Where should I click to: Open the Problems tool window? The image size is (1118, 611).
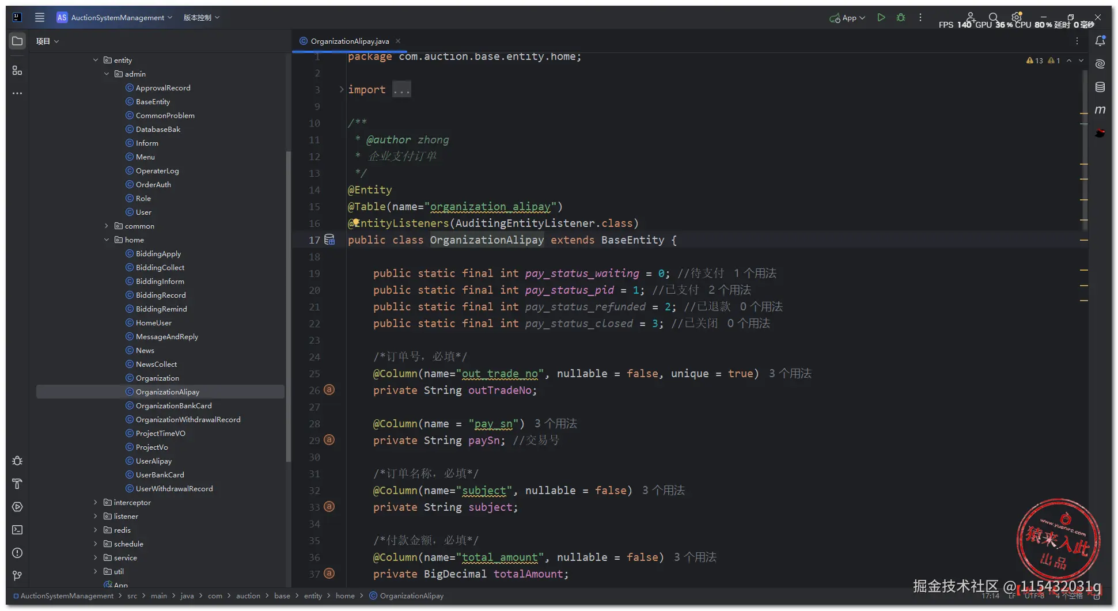tap(17, 553)
